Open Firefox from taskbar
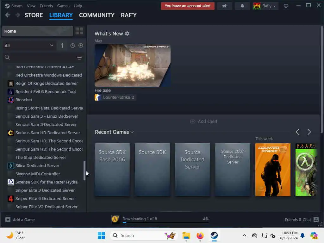This screenshot has height=243, width=324. [200, 235]
